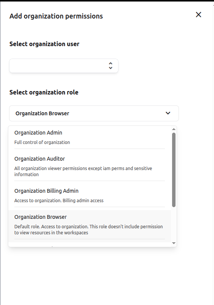Click the 'Select organization role' heading
This screenshot has height=305, width=214.
44,92
